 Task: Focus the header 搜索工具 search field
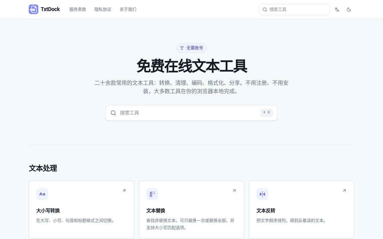tap(294, 10)
